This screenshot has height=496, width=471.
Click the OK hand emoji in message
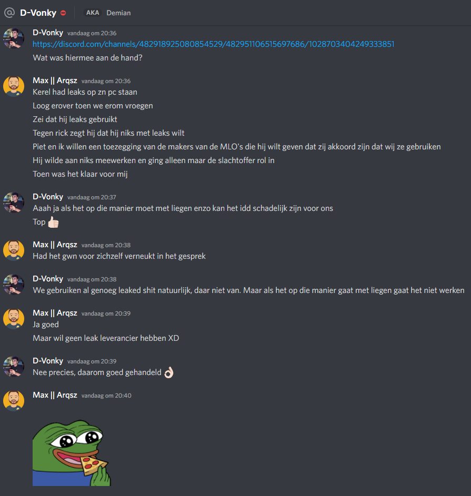tap(169, 372)
